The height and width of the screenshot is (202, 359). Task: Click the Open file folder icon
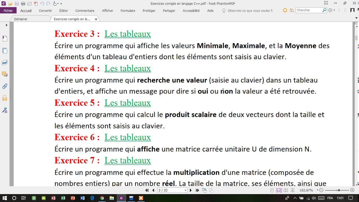(10, 4)
